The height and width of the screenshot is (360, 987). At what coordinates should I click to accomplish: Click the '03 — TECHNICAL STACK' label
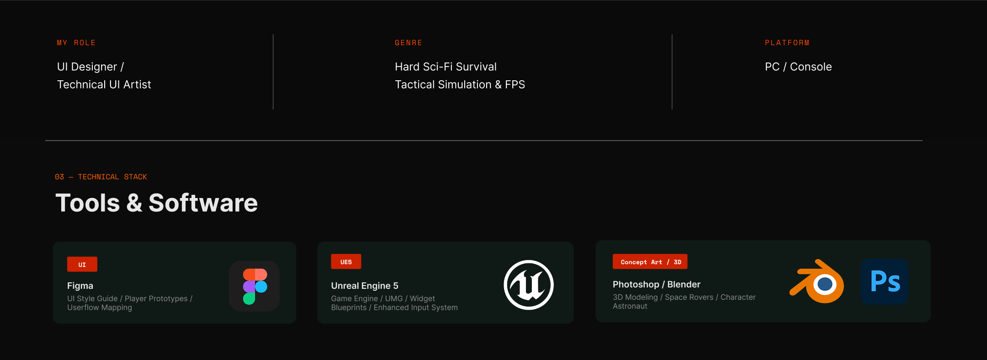101,177
